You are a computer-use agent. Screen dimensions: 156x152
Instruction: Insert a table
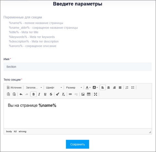[89, 94]
